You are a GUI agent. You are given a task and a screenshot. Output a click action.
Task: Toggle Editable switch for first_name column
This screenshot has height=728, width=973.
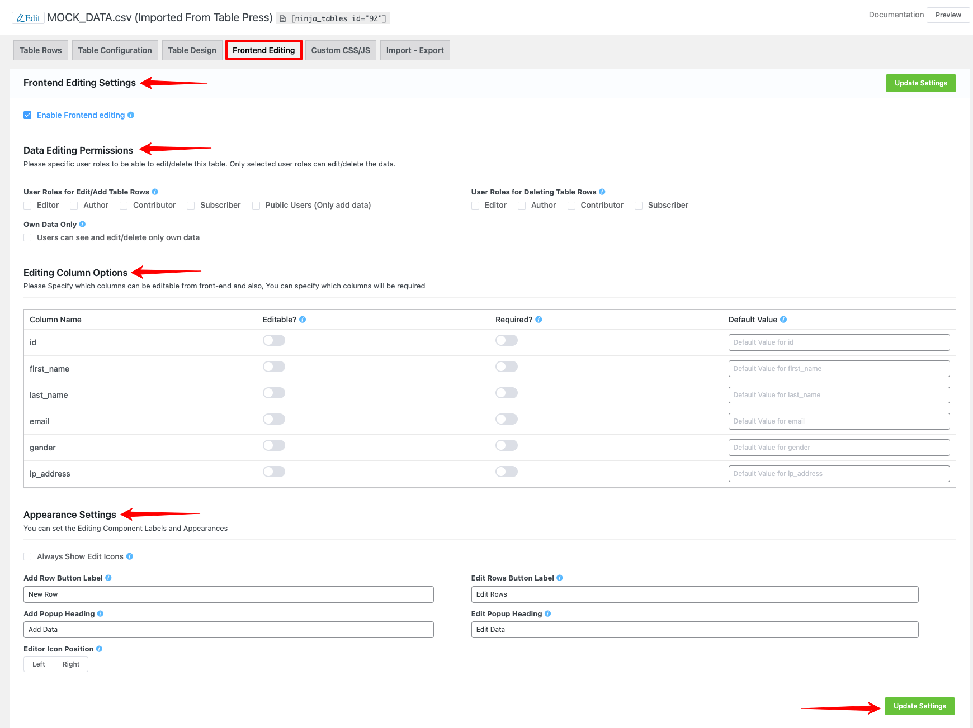(x=274, y=367)
